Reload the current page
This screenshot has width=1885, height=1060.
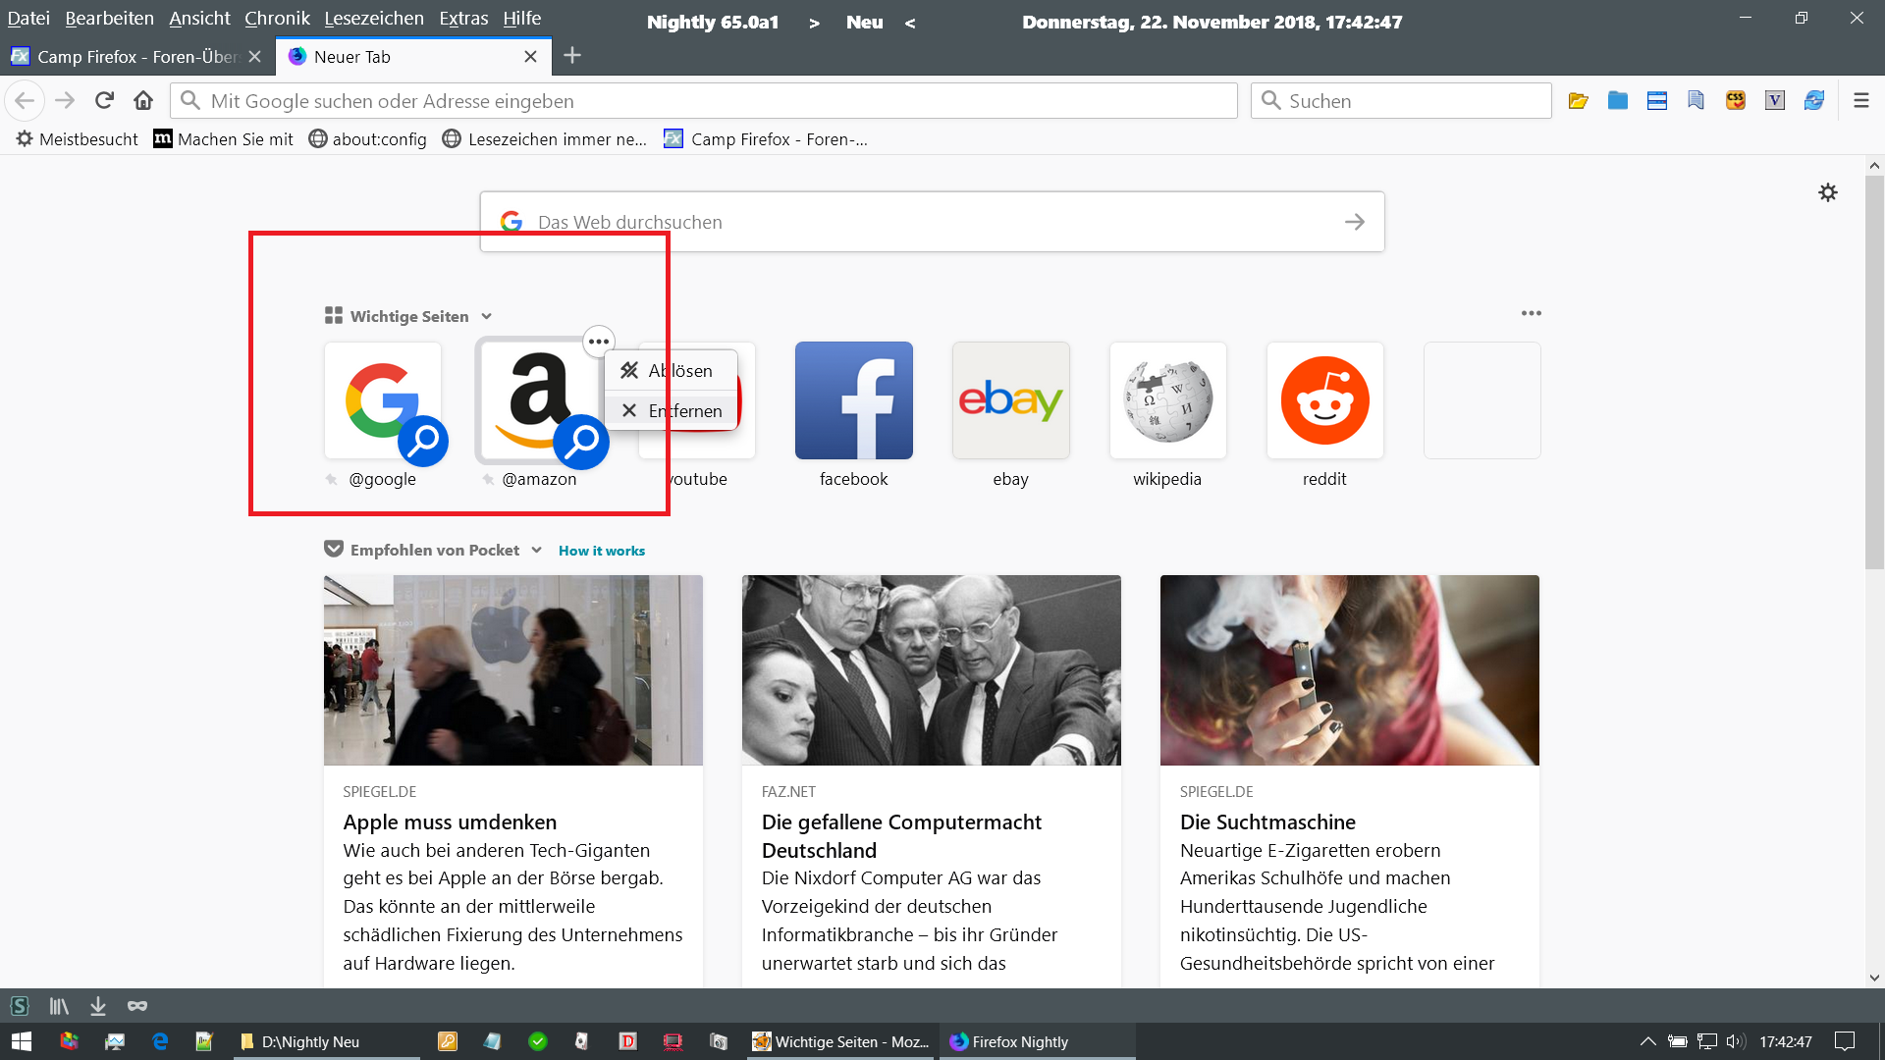104,100
